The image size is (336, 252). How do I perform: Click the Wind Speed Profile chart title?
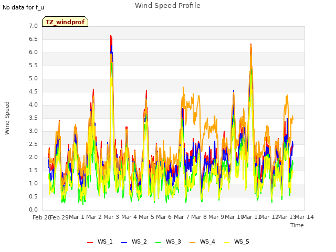click(167, 6)
